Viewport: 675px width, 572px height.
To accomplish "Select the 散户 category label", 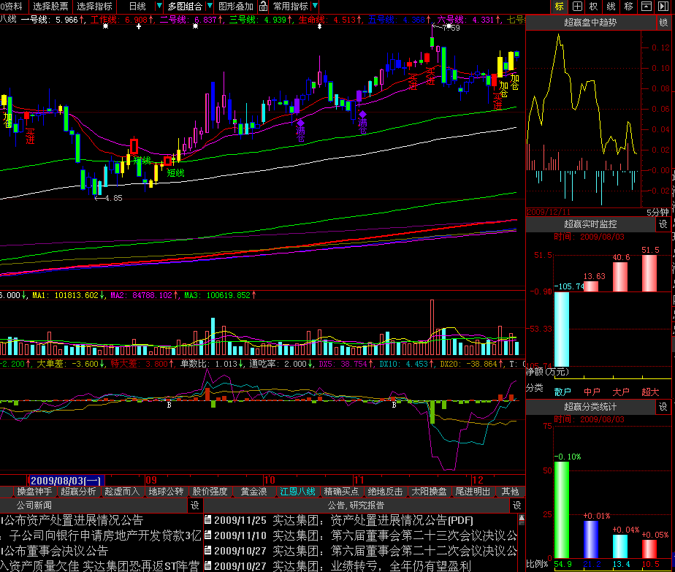I will click(562, 392).
